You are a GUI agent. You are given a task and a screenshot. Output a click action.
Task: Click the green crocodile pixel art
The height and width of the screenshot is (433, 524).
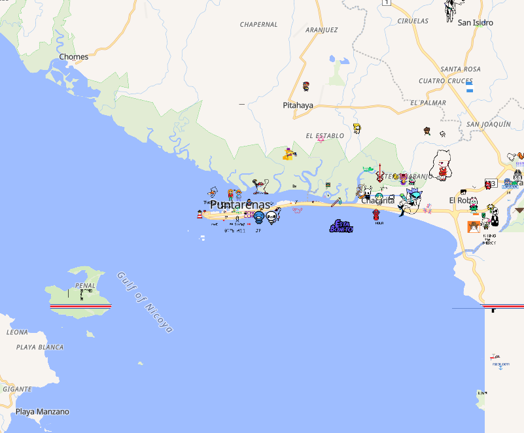368,169
